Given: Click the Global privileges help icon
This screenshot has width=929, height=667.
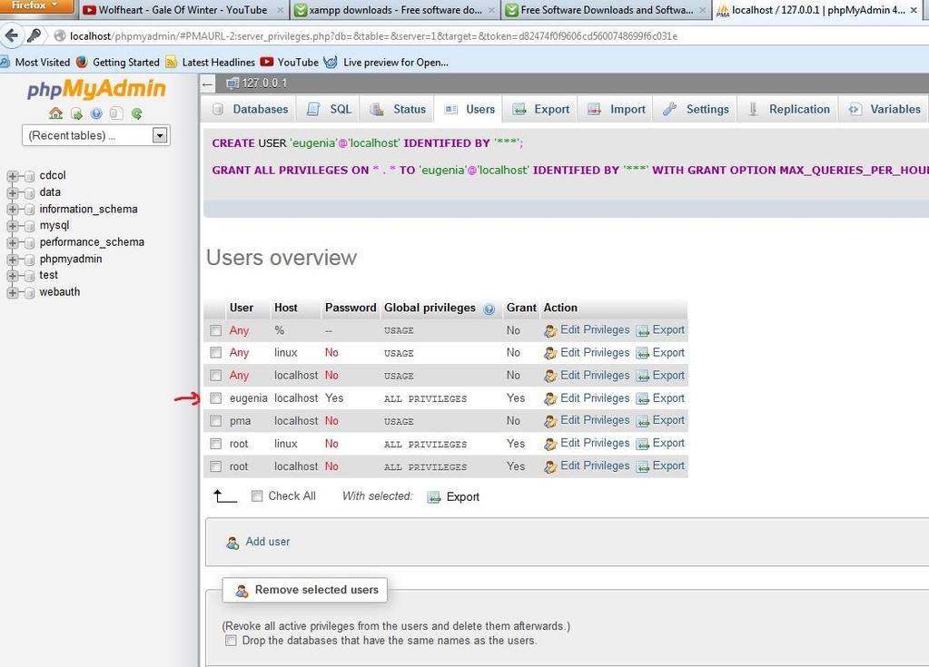Looking at the screenshot, I should point(489,309).
